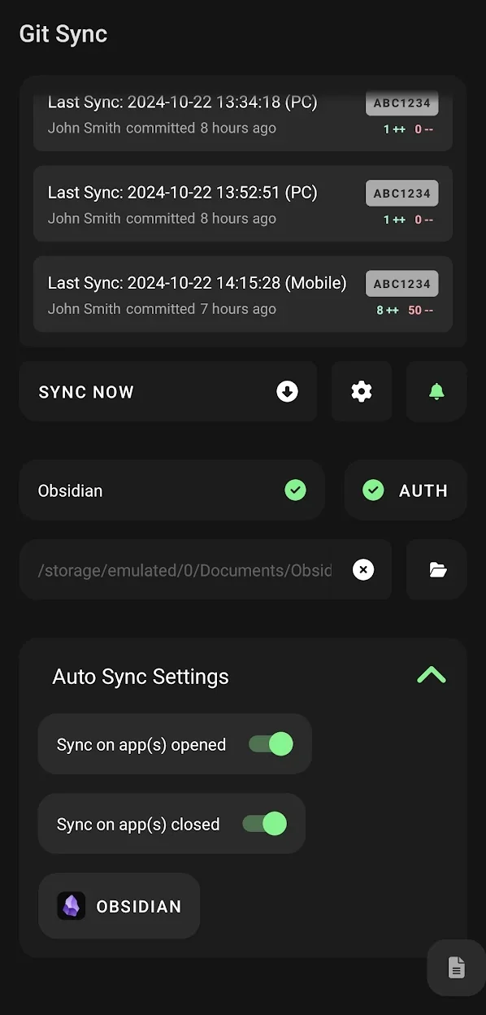486x1015 pixels.
Task: Select the Auto Sync Settings header
Action: tap(141, 676)
